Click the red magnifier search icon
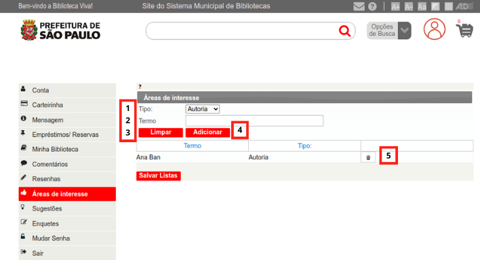Viewport: 480px width, 260px height. tap(344, 31)
